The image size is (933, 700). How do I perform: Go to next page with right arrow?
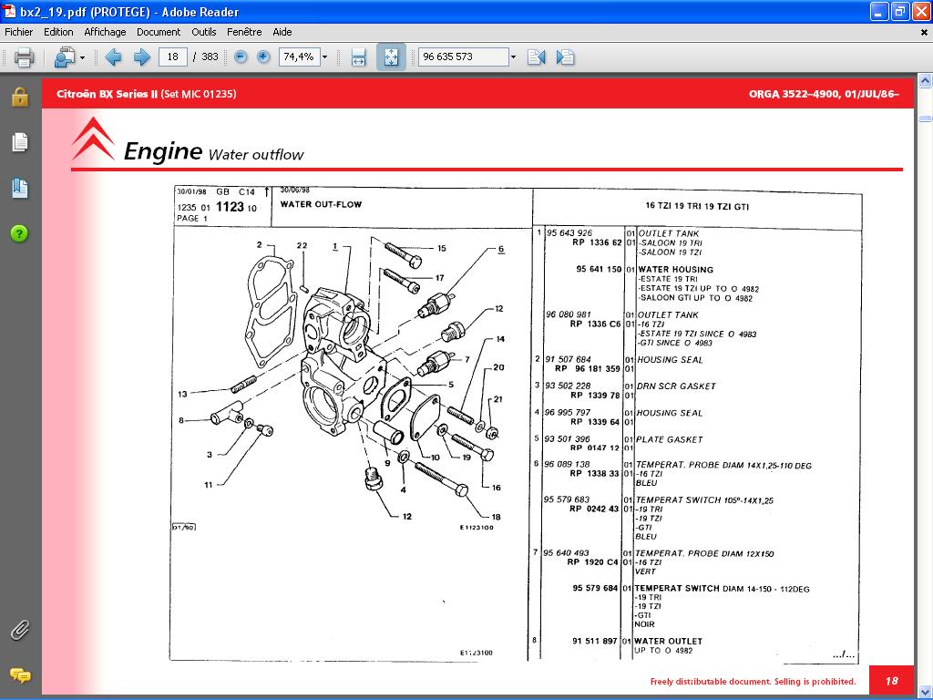click(x=141, y=57)
